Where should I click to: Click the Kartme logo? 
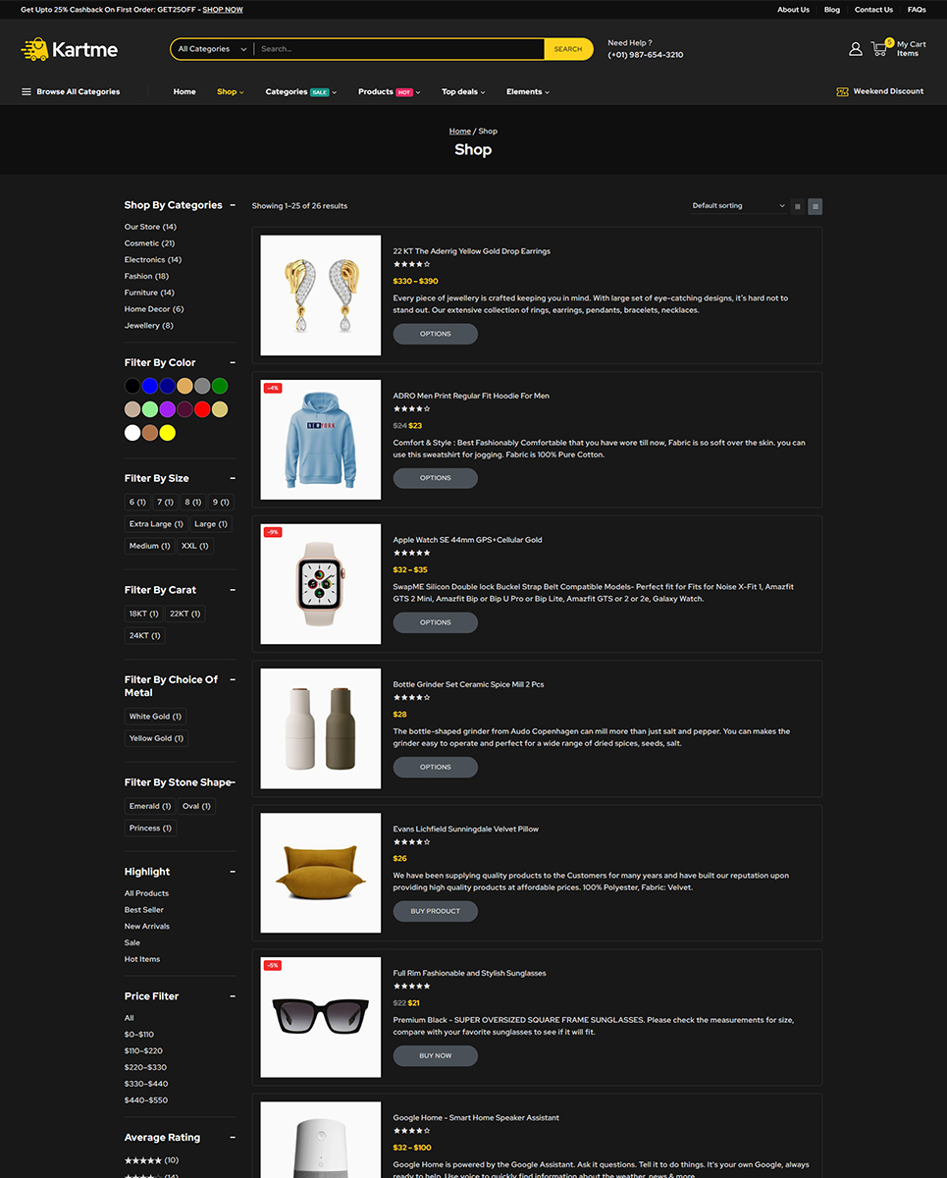point(69,49)
